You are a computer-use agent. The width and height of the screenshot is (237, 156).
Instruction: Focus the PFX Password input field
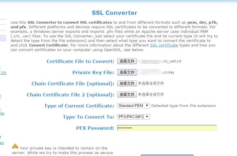(x=167, y=128)
